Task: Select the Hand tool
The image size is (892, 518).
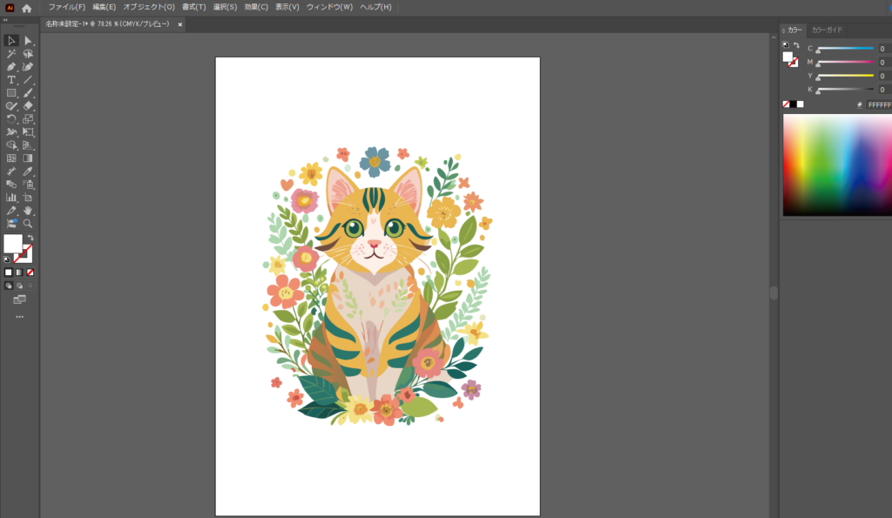Action: coord(28,211)
